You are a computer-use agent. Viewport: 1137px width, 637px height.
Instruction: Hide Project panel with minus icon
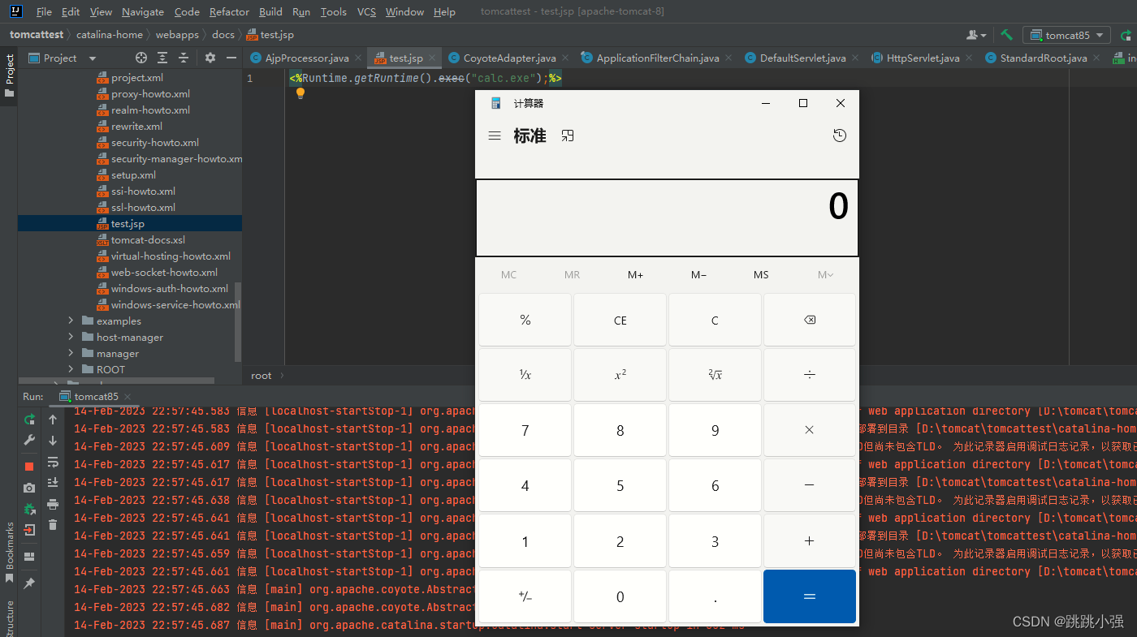coord(231,58)
